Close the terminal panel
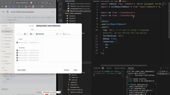 (168, 68)
